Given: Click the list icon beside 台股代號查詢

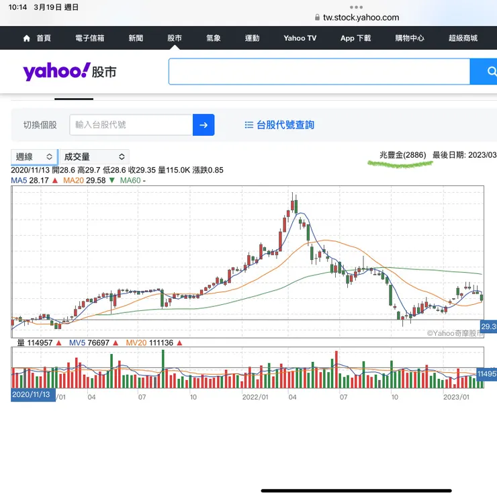Looking at the screenshot, I should (248, 125).
